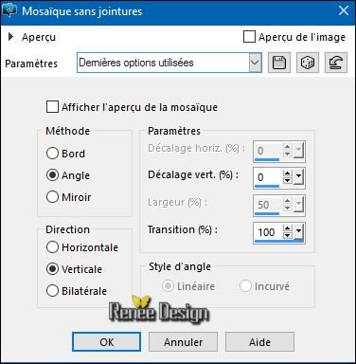The image size is (356, 364).
Task: Select the Bord method radio button
Action: pos(52,154)
